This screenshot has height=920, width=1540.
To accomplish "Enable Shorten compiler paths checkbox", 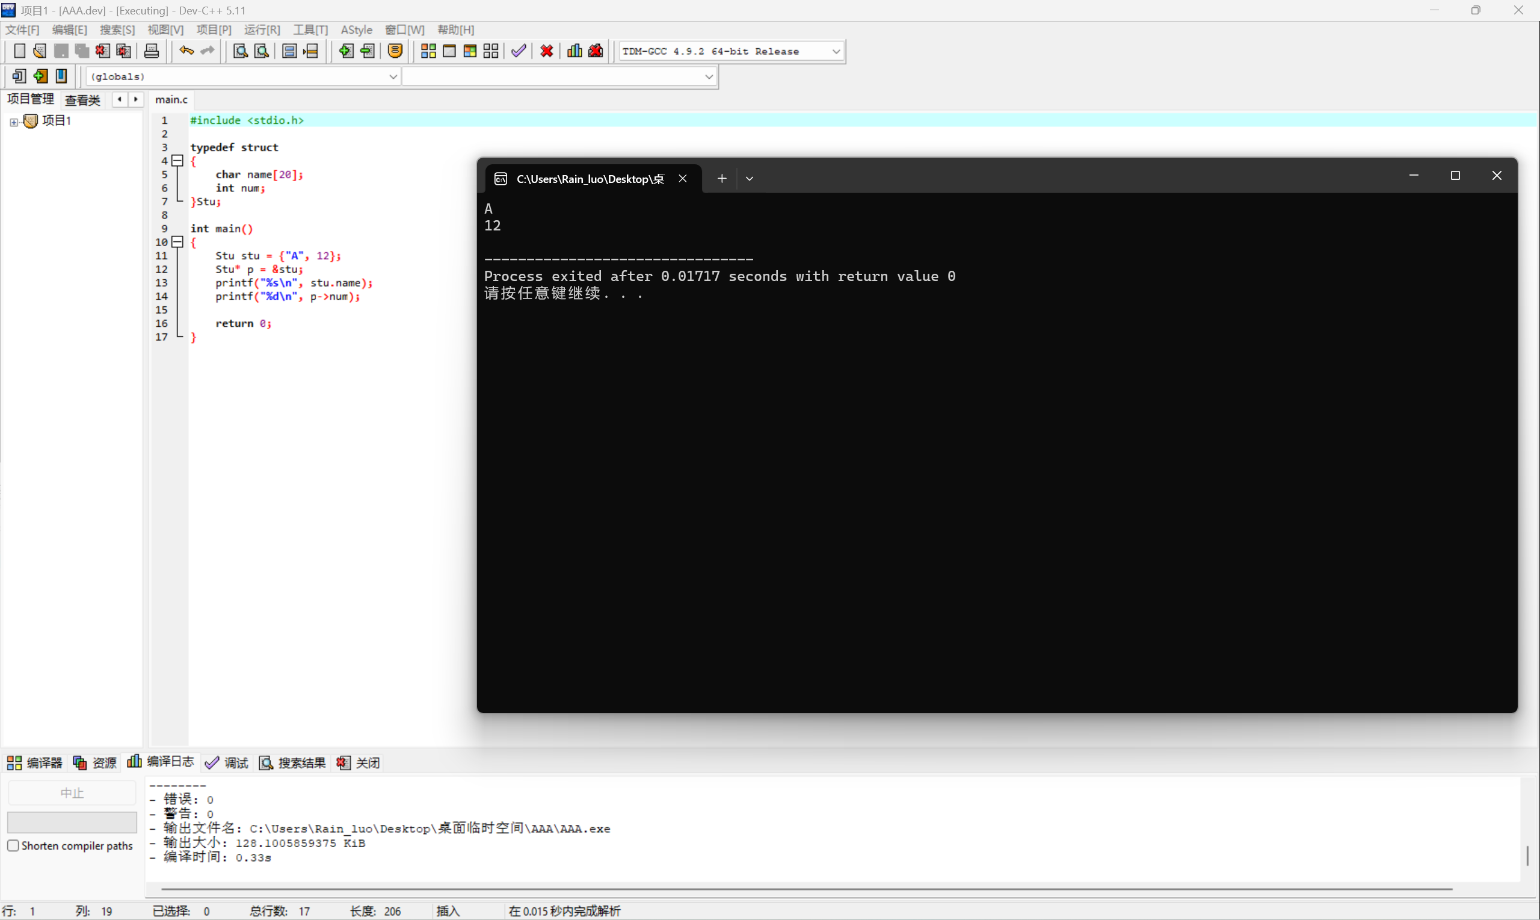I will [x=13, y=845].
